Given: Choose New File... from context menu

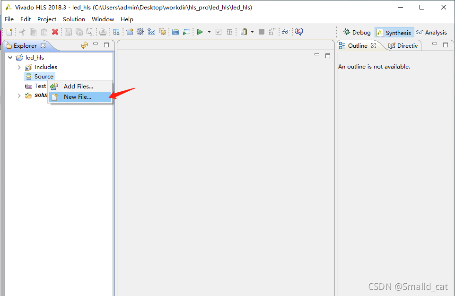Looking at the screenshot, I should click(80, 97).
